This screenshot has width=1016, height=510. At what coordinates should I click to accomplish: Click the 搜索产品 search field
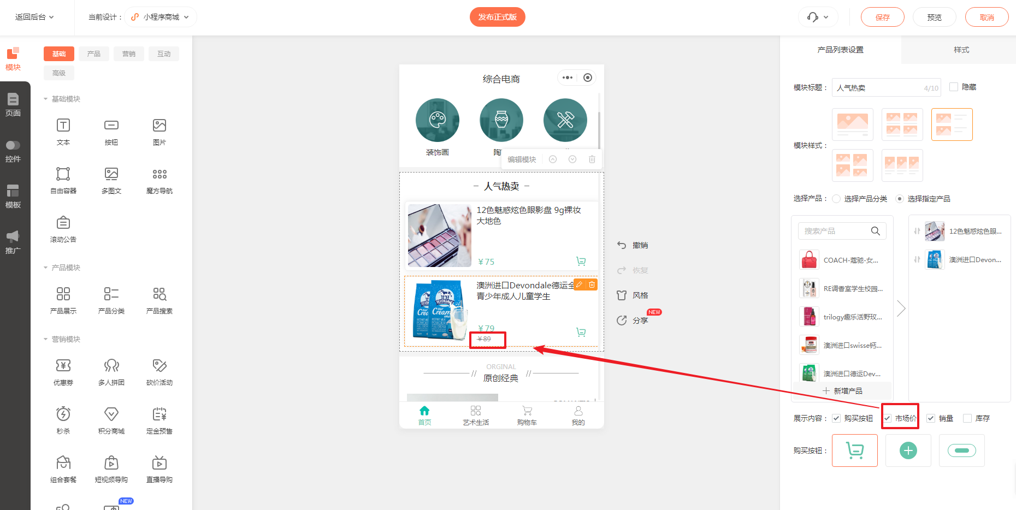[x=842, y=231]
